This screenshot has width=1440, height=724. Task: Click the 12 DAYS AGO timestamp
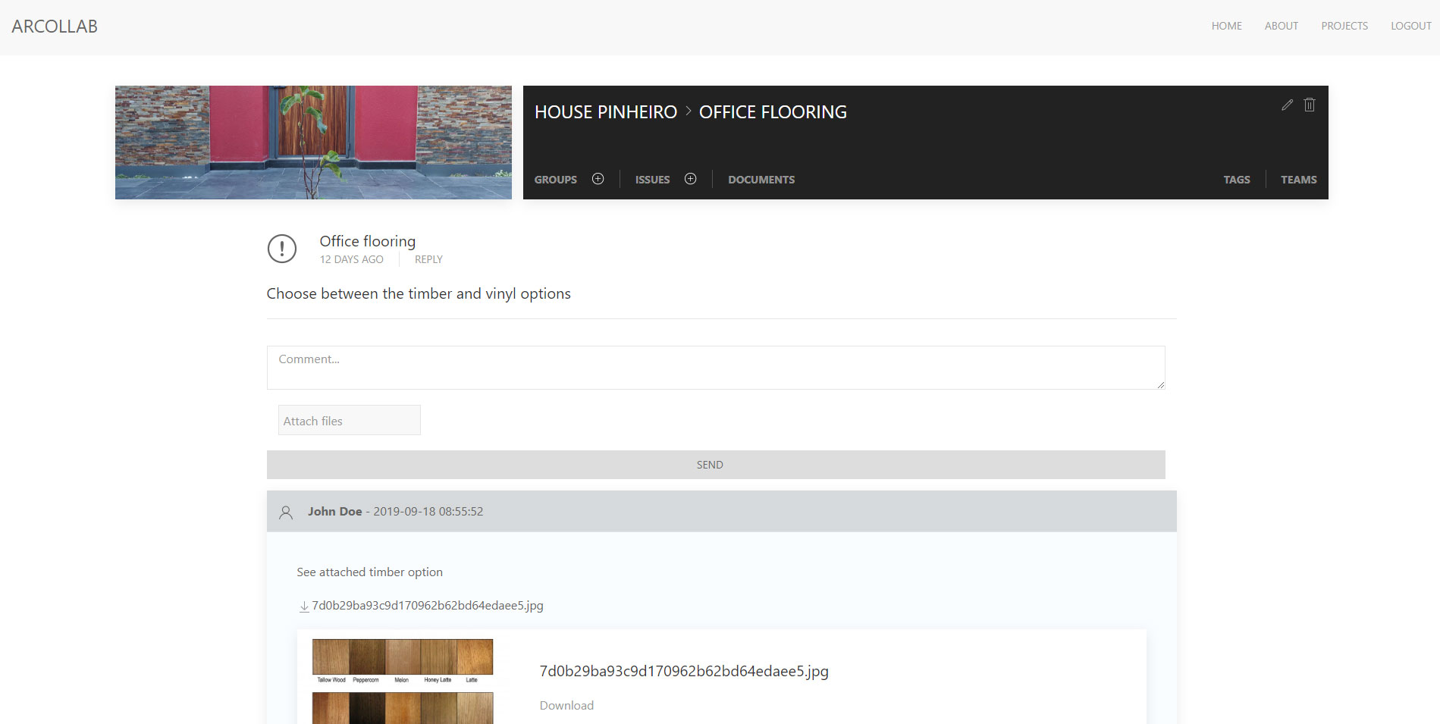tap(351, 259)
